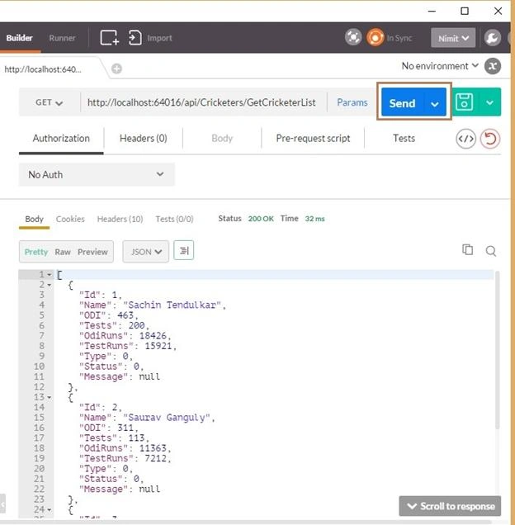This screenshot has width=515, height=525.
Task: Open the Nimit user menu
Action: click(453, 38)
